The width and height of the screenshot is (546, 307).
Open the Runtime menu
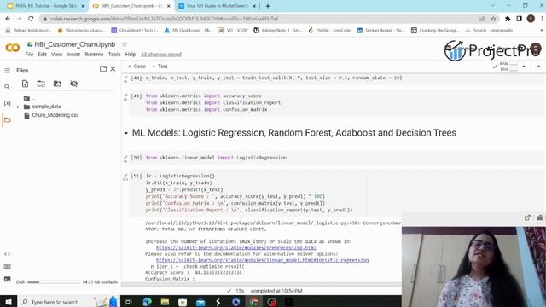[94, 55]
